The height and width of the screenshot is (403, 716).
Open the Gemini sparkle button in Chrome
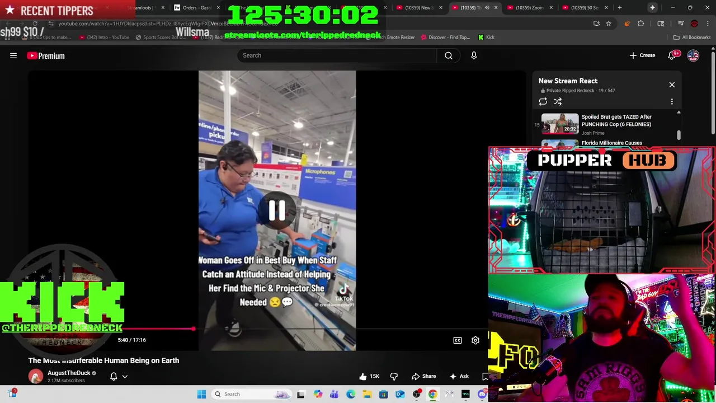coord(652,7)
